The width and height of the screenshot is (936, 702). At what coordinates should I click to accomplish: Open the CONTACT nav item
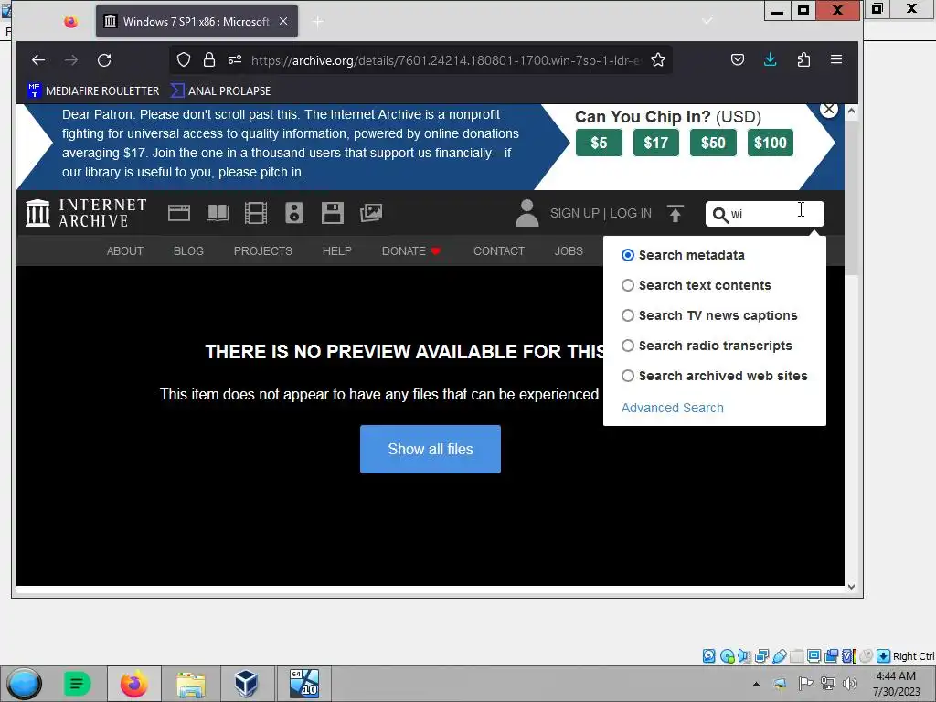pyautogui.click(x=498, y=250)
